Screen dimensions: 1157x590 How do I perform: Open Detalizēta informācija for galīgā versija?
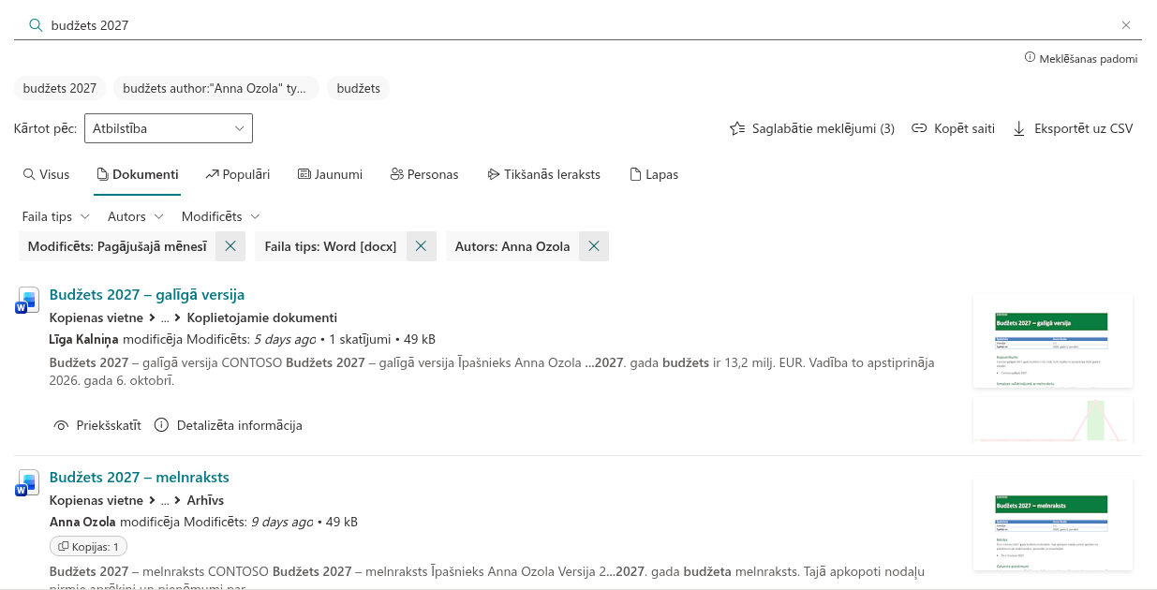tap(228, 425)
